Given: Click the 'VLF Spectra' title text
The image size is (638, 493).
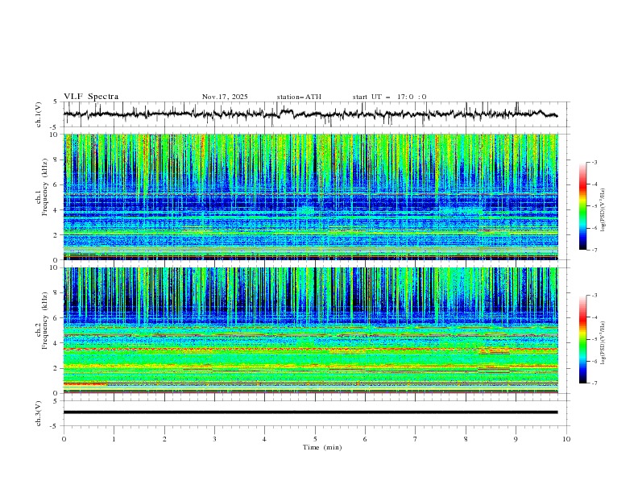Looking at the screenshot, I should tap(91, 97).
